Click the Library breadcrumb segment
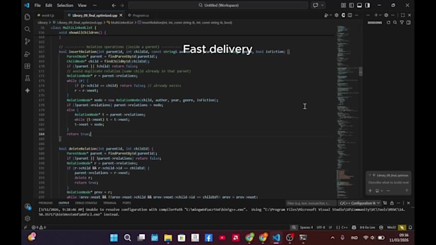The image size is (436, 245). 42,22
